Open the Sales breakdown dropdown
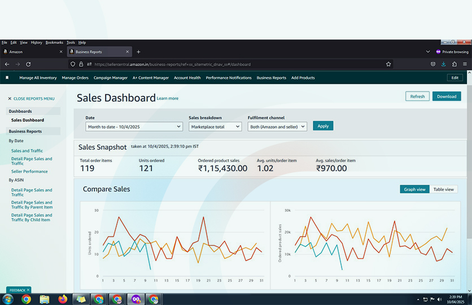Viewport: 472px width, 305px height. (x=215, y=127)
